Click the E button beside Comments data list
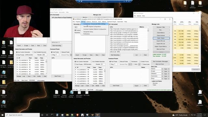The height and width of the screenshot is (117, 208). tap(169, 76)
